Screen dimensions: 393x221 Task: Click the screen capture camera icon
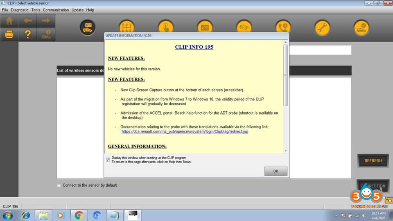[x=389, y=200]
